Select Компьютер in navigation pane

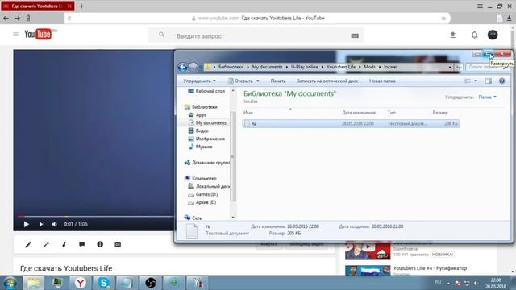(201, 178)
